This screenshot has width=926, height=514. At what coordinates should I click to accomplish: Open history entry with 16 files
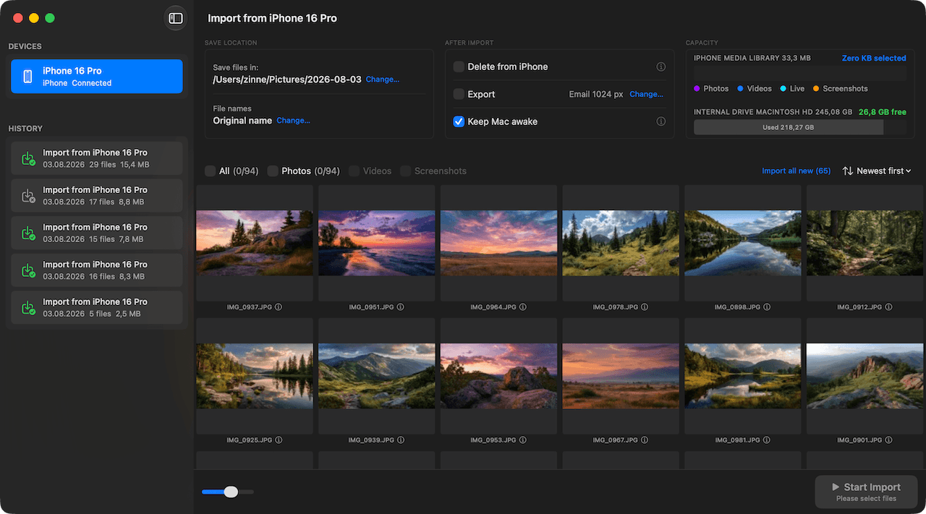97,270
